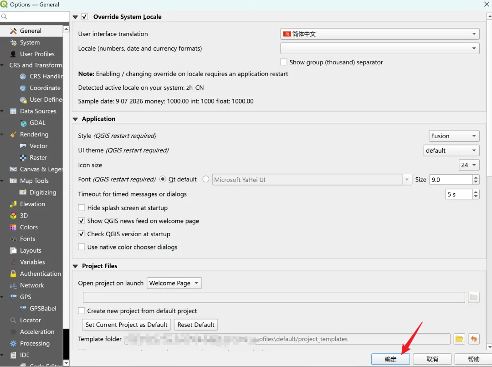Open the Acceleration settings page
Viewport: 492px width, 367px height.
point(37,332)
